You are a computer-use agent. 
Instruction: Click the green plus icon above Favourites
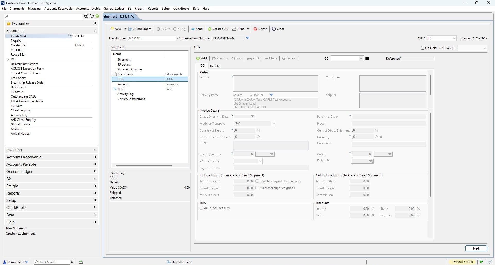click(97, 16)
